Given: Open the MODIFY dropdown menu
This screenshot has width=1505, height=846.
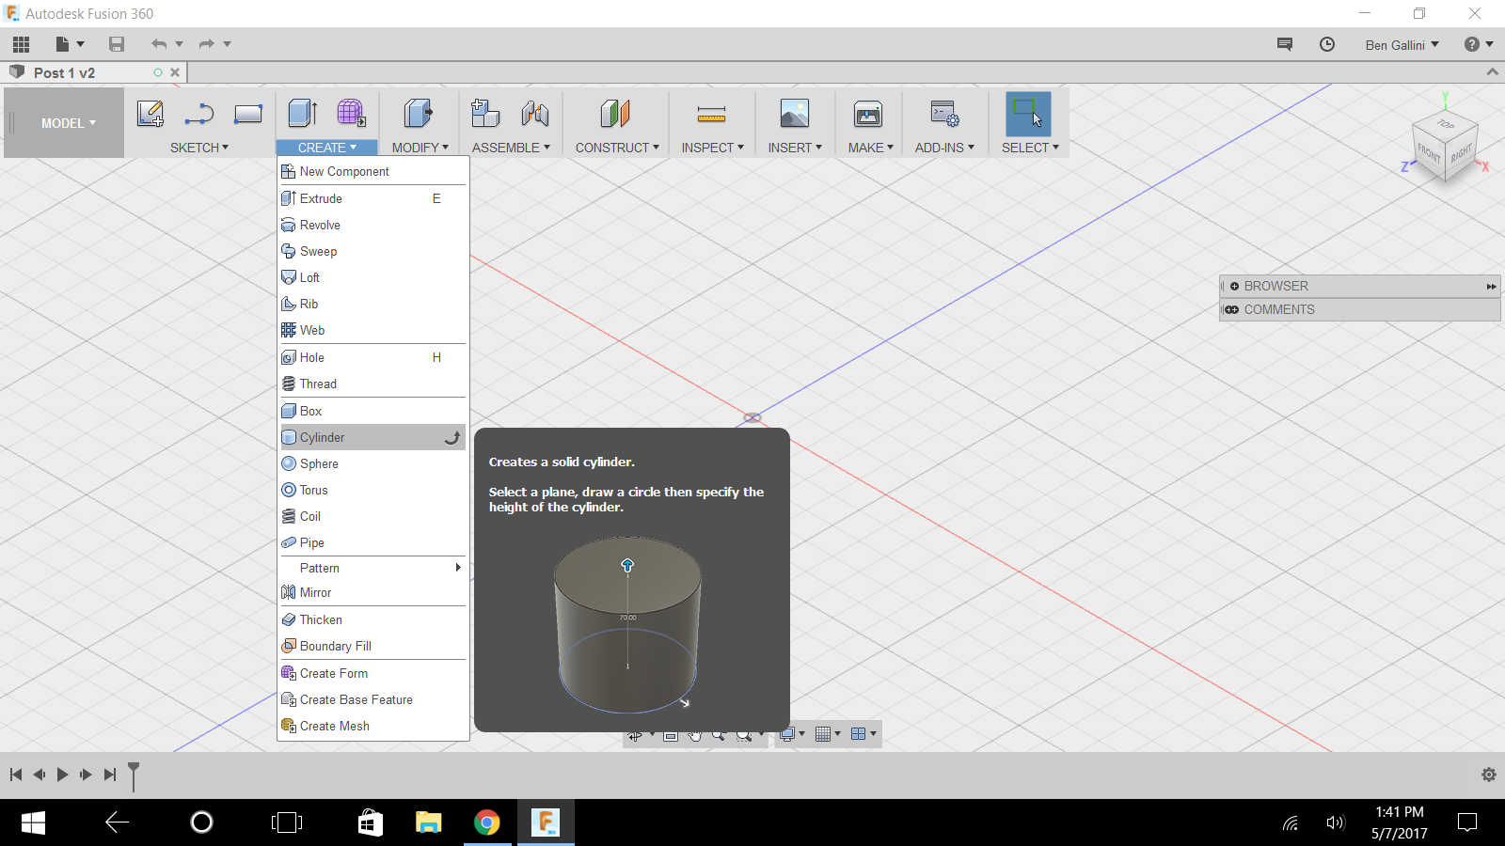Looking at the screenshot, I should click(x=420, y=148).
